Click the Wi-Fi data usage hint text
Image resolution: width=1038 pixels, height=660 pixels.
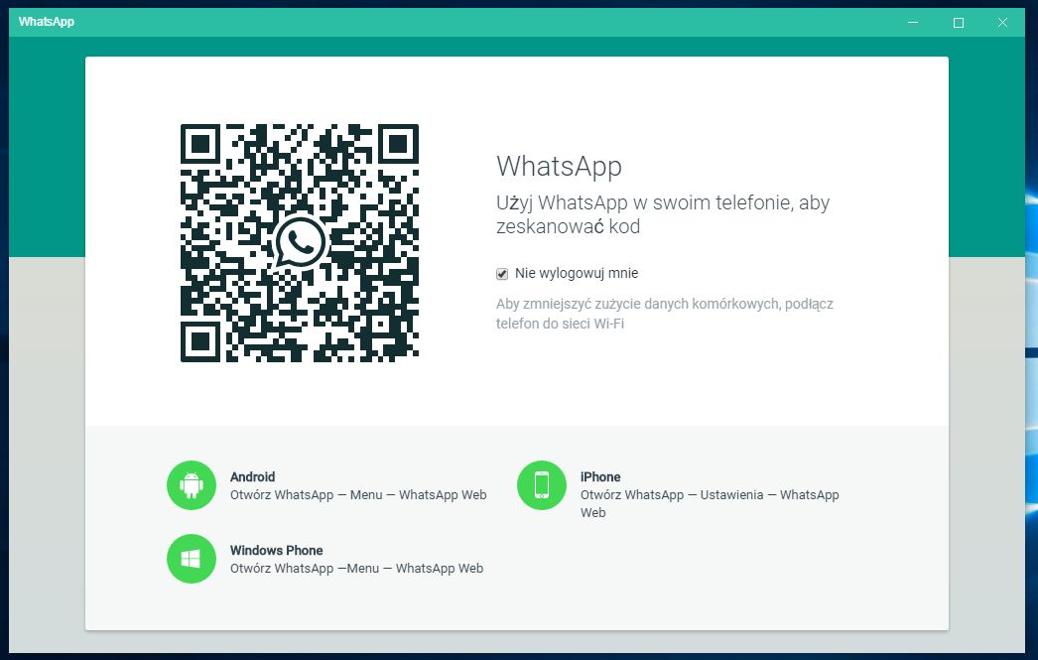(665, 314)
